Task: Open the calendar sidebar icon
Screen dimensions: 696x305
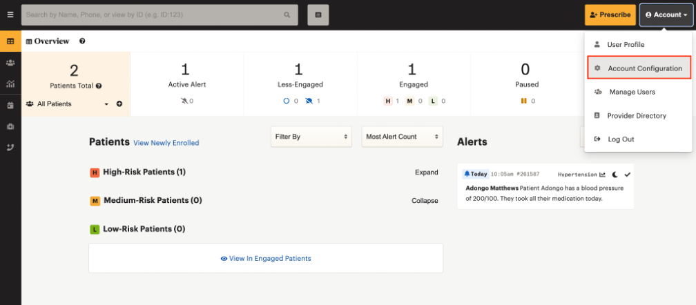Action: coord(10,106)
